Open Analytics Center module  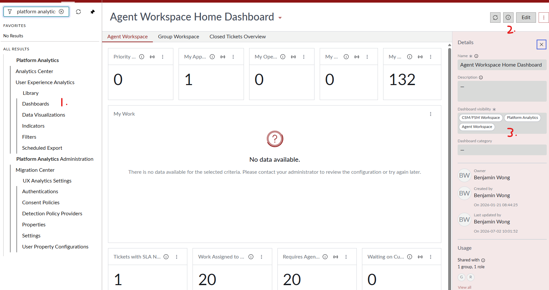point(34,71)
